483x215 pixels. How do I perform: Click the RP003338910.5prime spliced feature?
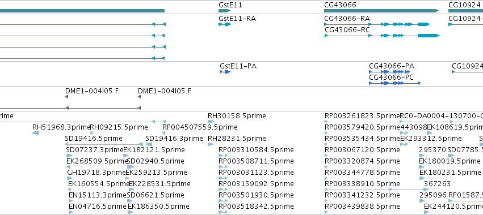pyautogui.click(x=376, y=190)
